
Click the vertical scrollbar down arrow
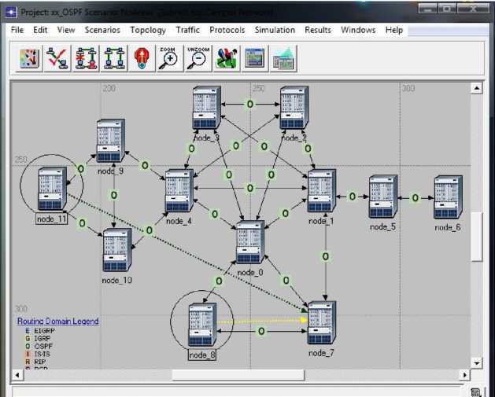coord(476,362)
